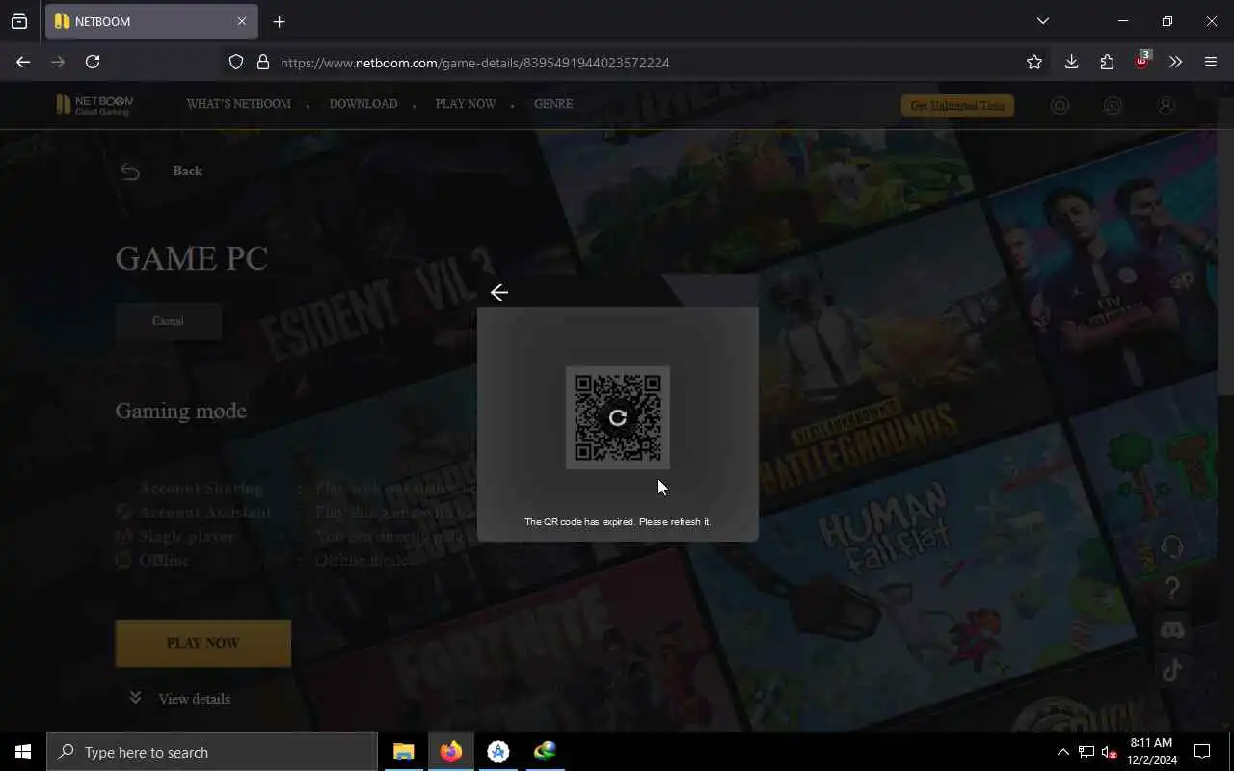This screenshot has height=771, width=1234.
Task: Click the muted volume tray icon
Action: pos(1110,753)
